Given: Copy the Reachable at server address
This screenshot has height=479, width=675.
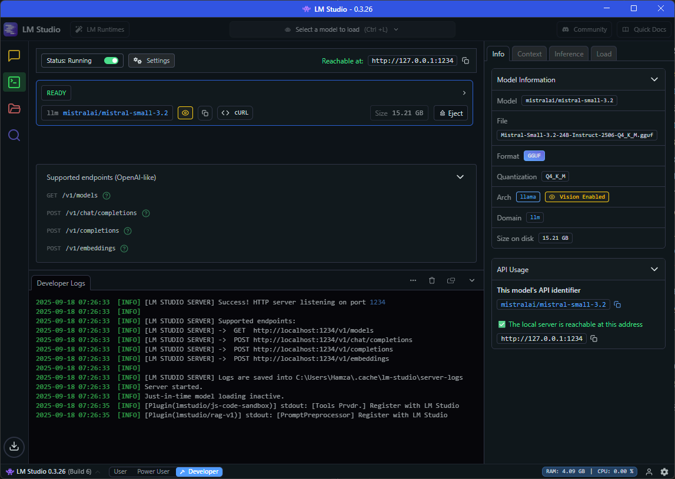Looking at the screenshot, I should tap(465, 61).
